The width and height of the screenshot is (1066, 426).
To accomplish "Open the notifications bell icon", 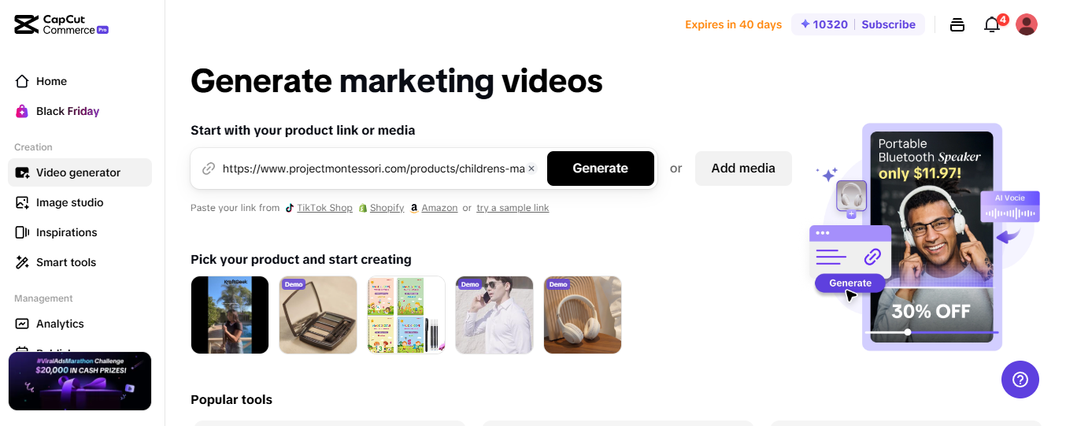I will point(992,25).
